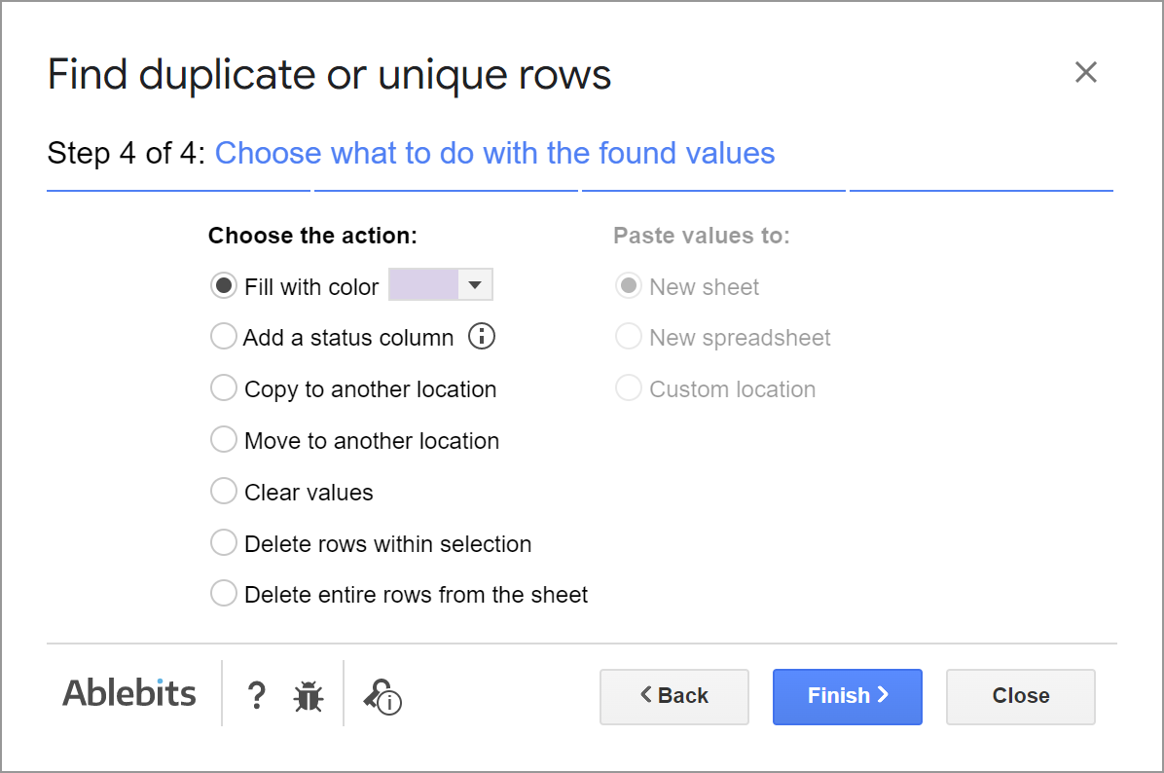
Task: Click the Ablebits logo
Action: (x=128, y=693)
